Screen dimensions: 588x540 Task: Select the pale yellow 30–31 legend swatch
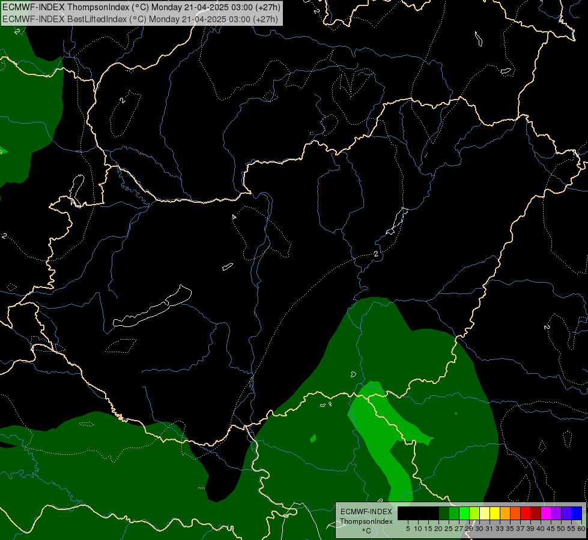coord(485,514)
